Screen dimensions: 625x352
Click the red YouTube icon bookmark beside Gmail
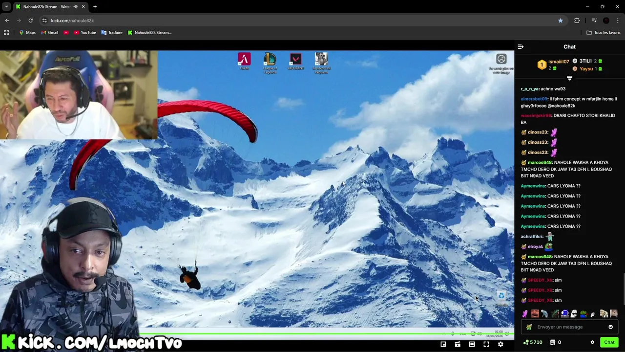pyautogui.click(x=66, y=33)
